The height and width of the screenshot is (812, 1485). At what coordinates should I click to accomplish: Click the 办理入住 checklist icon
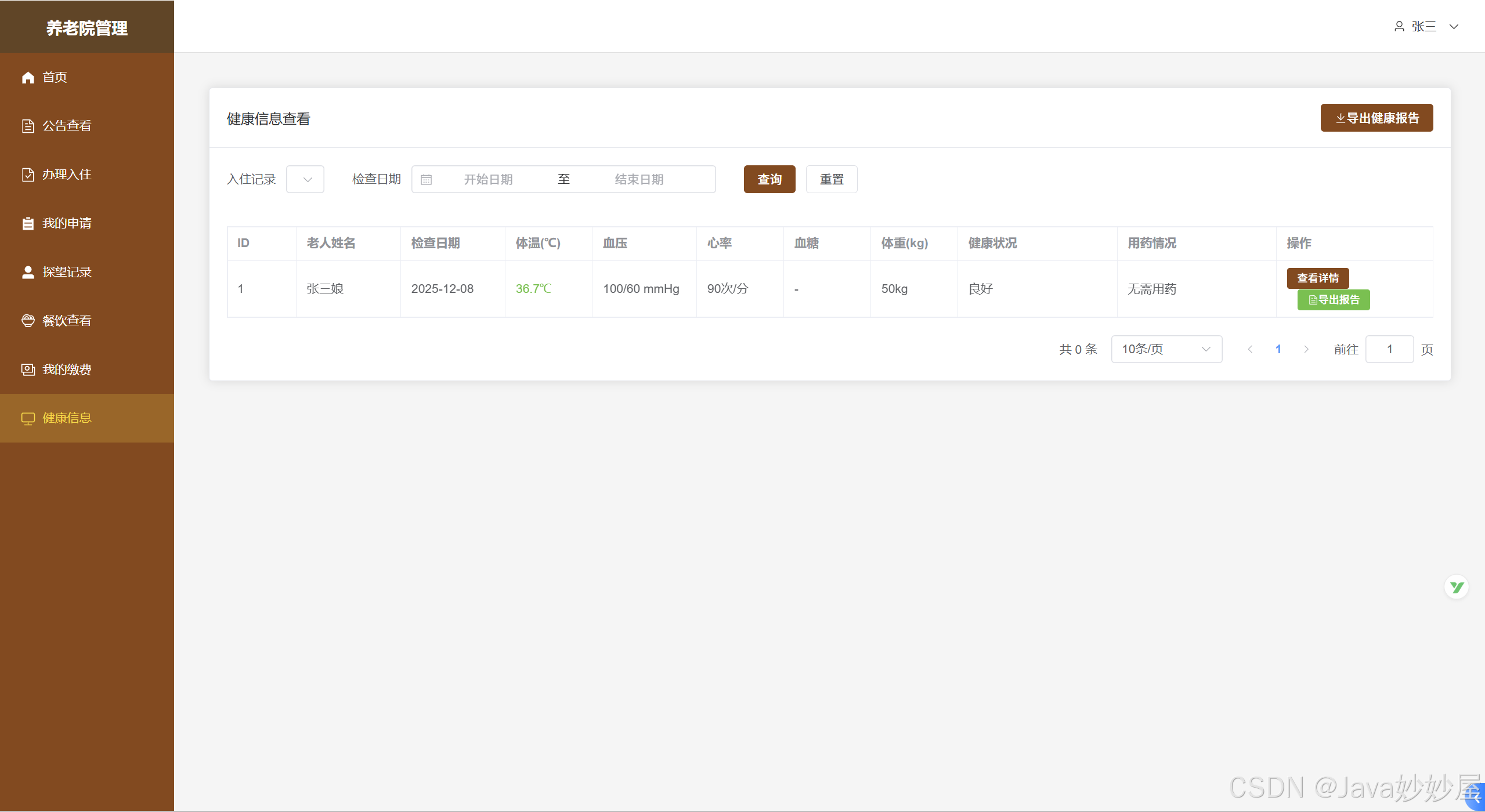[x=28, y=175]
